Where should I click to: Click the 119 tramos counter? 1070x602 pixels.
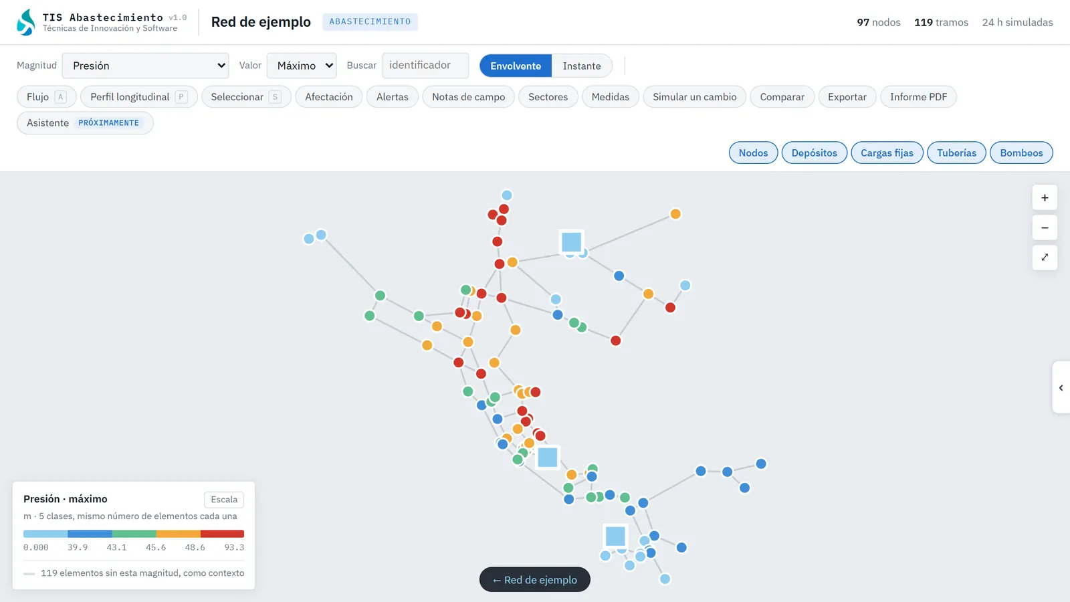pyautogui.click(x=941, y=22)
